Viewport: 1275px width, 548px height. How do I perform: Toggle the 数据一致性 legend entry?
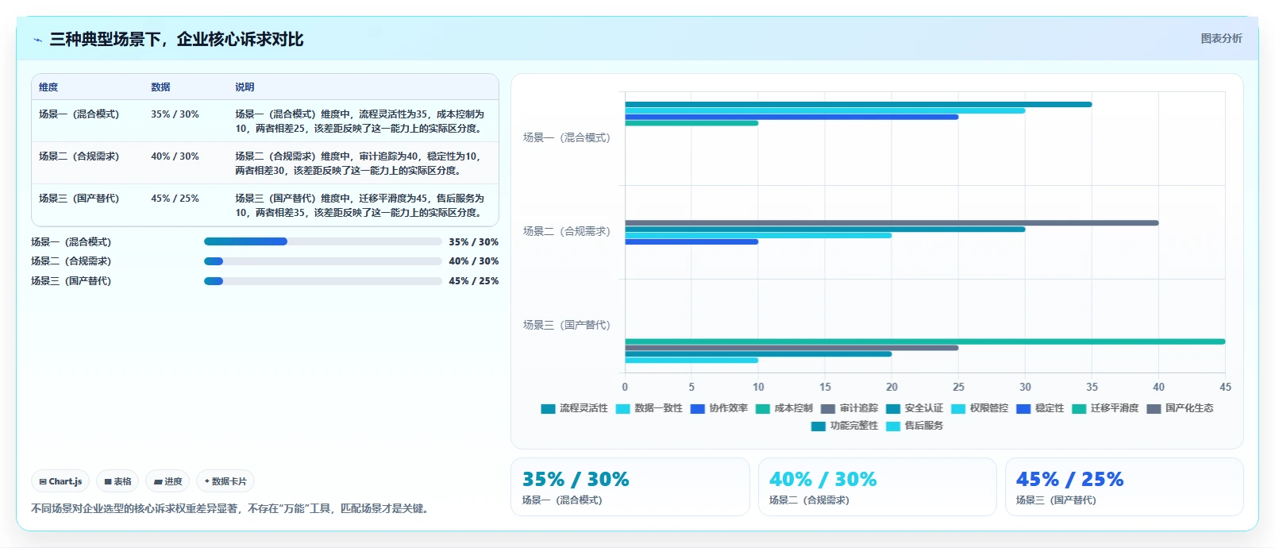click(x=649, y=408)
